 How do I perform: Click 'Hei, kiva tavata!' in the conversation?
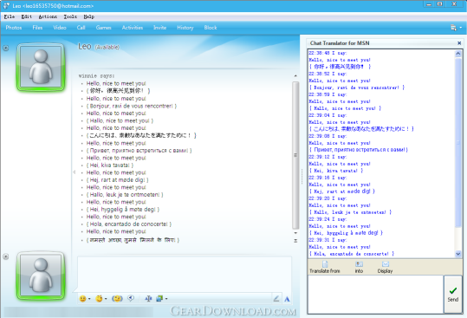[x=109, y=165]
